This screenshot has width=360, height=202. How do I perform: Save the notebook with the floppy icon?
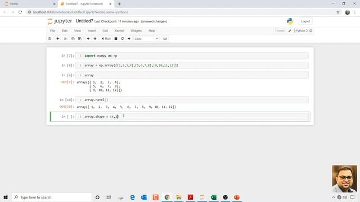[49, 39]
